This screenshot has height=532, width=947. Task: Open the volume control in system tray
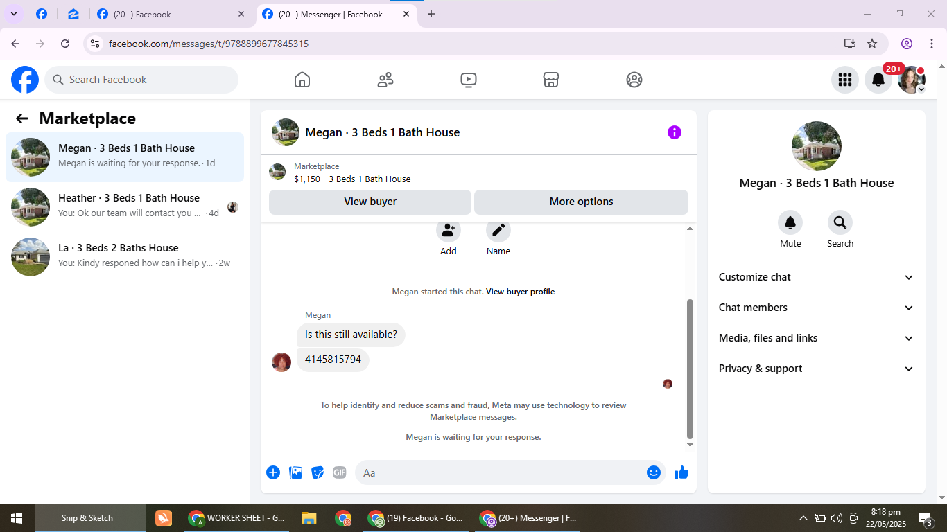[x=837, y=518]
